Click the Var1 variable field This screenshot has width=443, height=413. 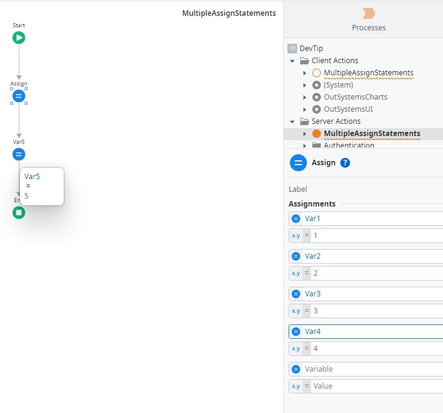[371, 219]
